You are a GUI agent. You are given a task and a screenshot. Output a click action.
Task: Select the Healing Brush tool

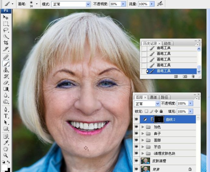point(5,57)
